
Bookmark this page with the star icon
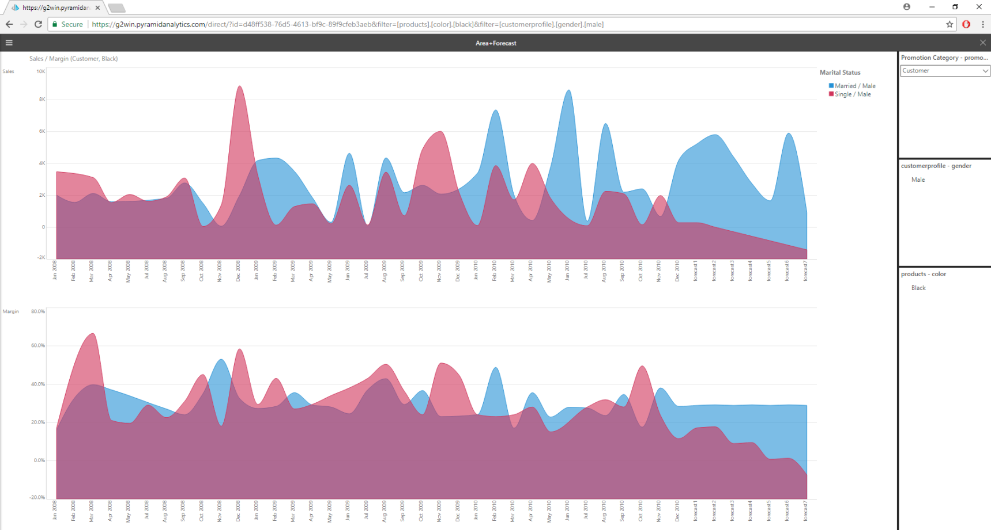click(x=949, y=24)
